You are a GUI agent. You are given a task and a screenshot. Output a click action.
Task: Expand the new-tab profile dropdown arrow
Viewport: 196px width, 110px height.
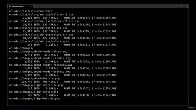click(38, 6)
